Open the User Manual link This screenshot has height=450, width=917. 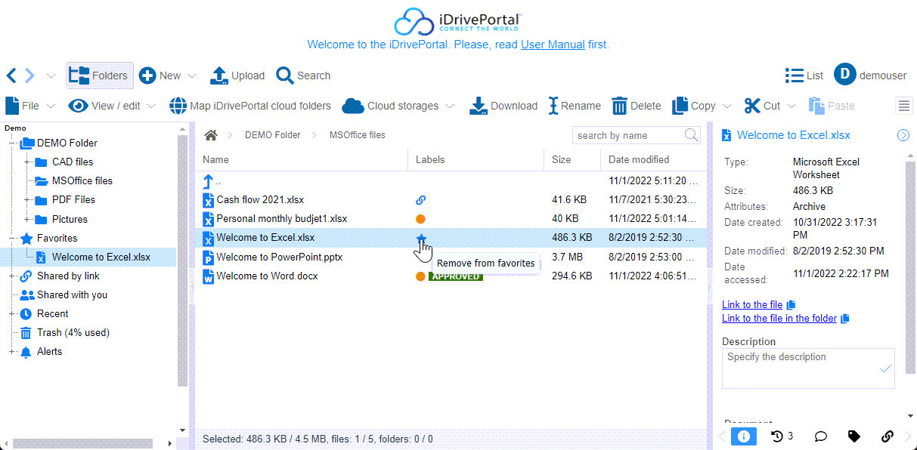(x=553, y=45)
